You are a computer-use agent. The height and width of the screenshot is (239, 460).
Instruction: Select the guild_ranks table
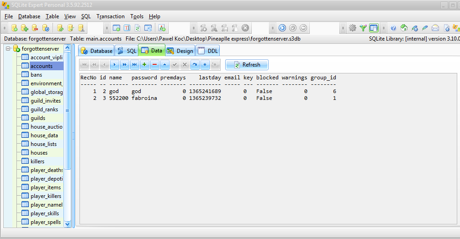pyautogui.click(x=44, y=109)
